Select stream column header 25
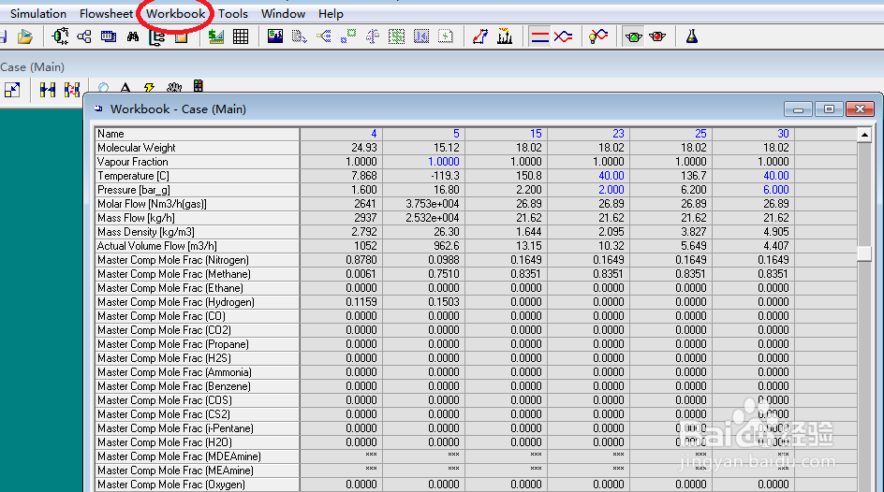Screen dimensions: 884x492 click(x=670, y=134)
